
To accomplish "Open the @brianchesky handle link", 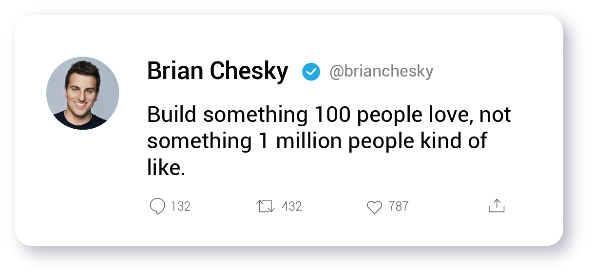I will (x=381, y=72).
